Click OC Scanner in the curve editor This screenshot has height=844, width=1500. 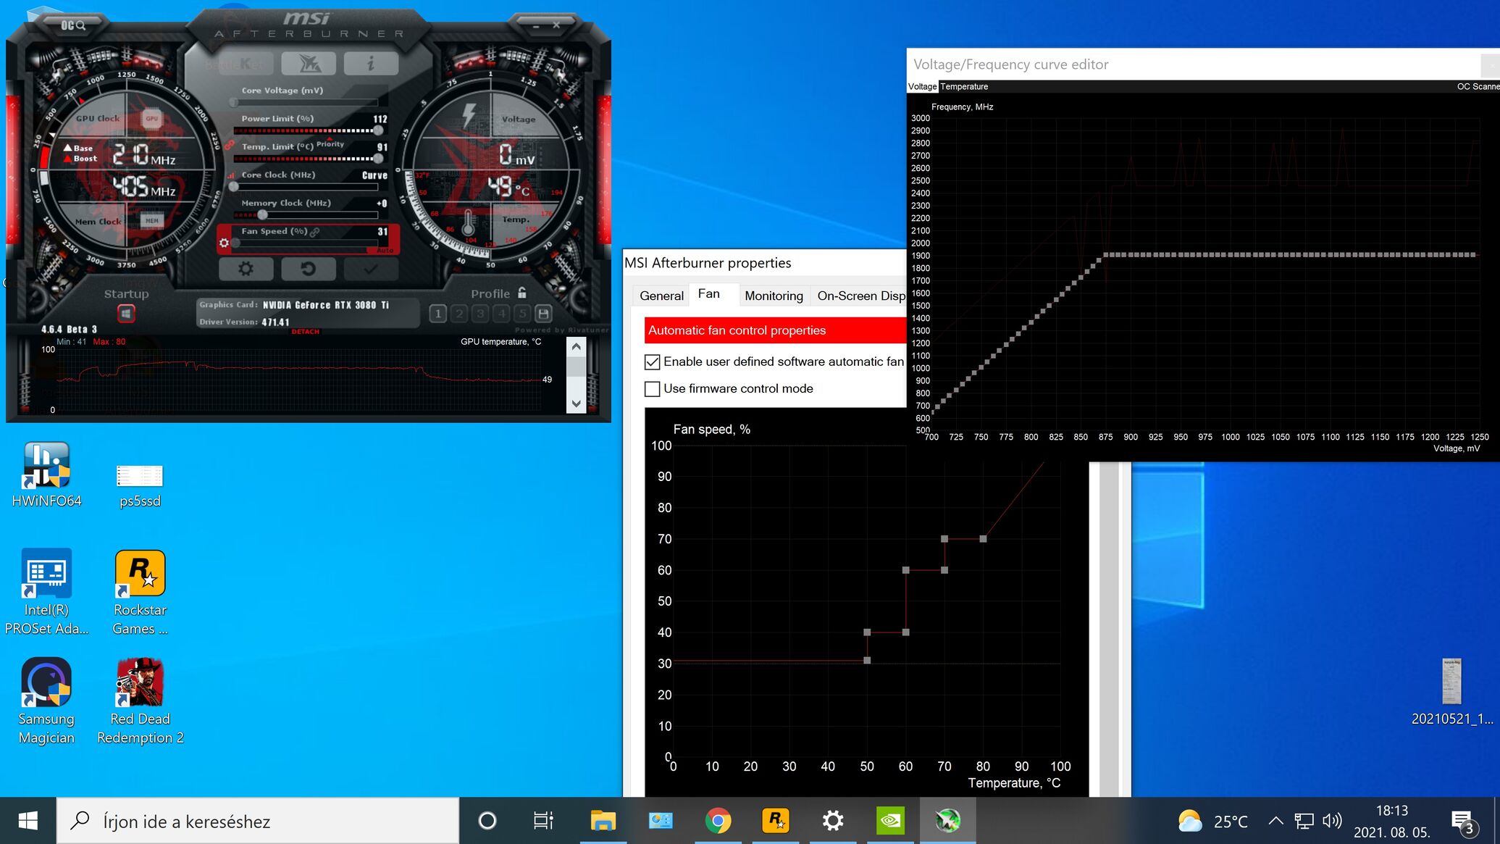coord(1478,86)
